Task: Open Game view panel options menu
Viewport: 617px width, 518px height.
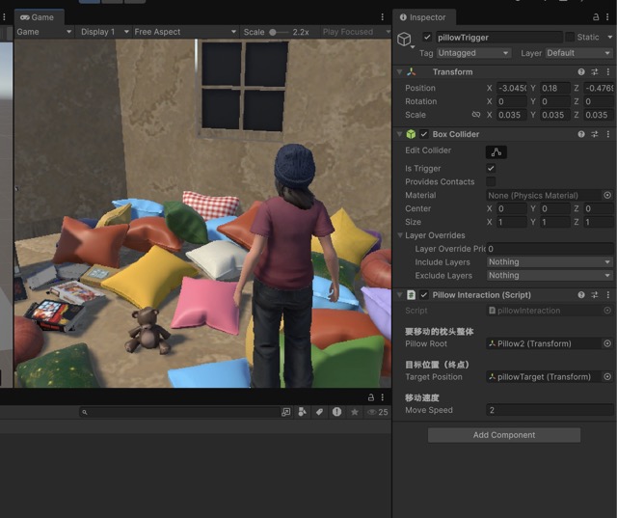Action: tap(382, 17)
